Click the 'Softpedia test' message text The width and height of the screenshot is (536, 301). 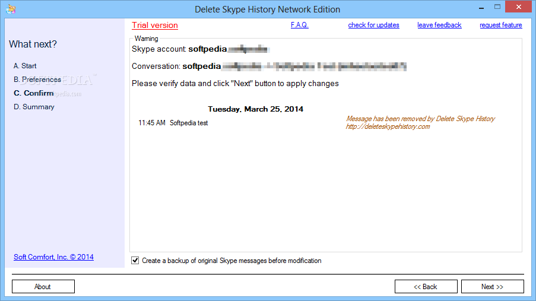[189, 123]
